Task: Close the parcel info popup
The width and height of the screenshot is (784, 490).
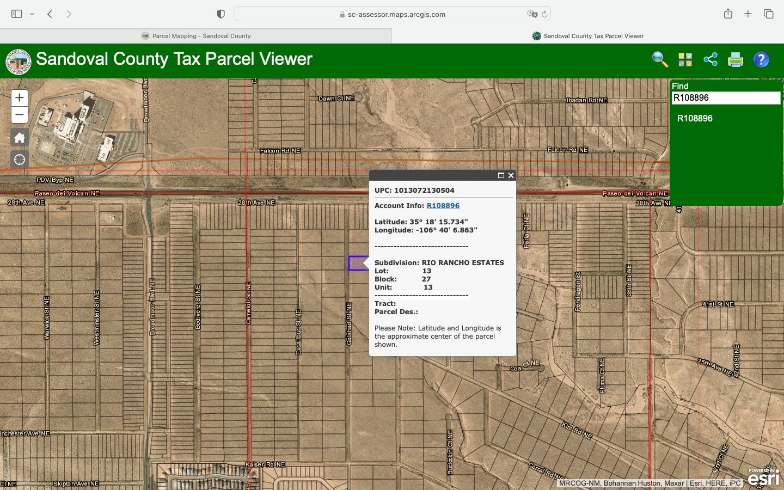Action: (x=511, y=175)
